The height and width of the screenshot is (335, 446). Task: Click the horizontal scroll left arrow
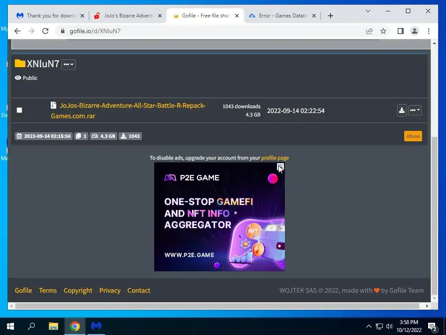click(x=11, y=306)
